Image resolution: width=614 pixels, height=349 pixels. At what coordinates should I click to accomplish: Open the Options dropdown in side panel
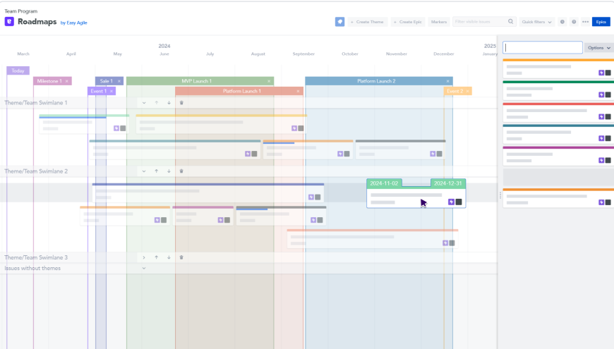click(598, 48)
